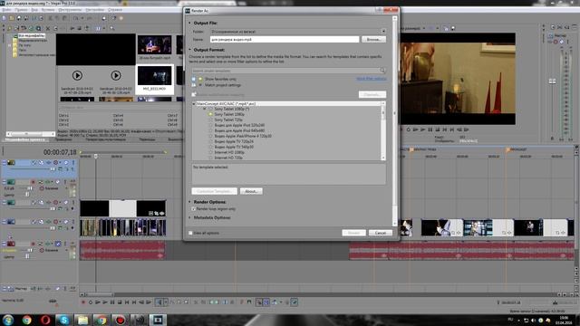The width and height of the screenshot is (580, 326).
Task: Click the loop playback button in the transport bar
Action: pyautogui.click(x=91, y=302)
